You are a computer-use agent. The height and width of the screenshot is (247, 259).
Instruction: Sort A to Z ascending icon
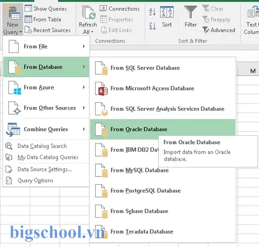click(152, 12)
